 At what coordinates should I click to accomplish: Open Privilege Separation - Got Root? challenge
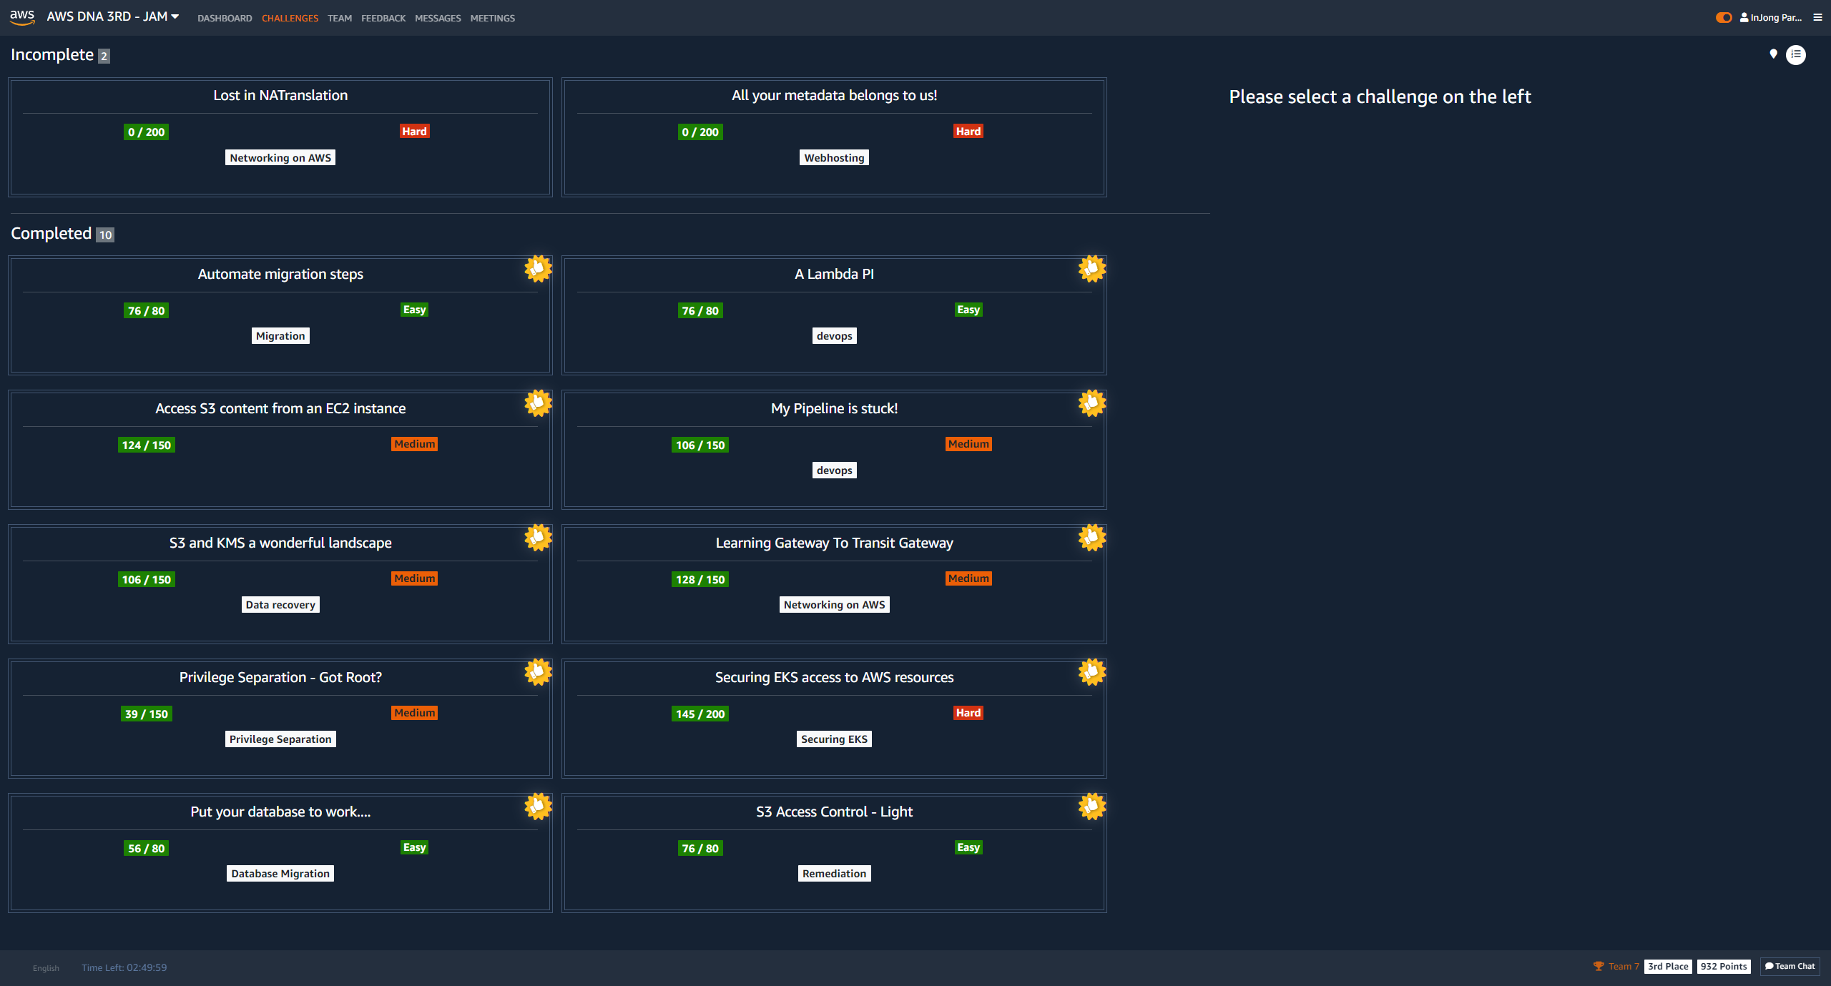pyautogui.click(x=280, y=677)
